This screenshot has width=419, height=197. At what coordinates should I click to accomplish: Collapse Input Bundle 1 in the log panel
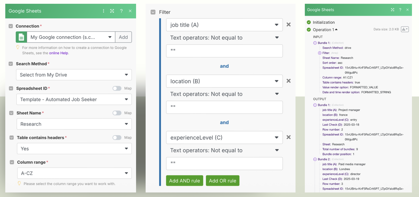pos(315,43)
